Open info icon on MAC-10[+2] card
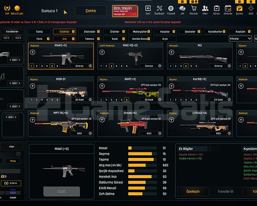This screenshot has height=206, width=257. (160, 66)
